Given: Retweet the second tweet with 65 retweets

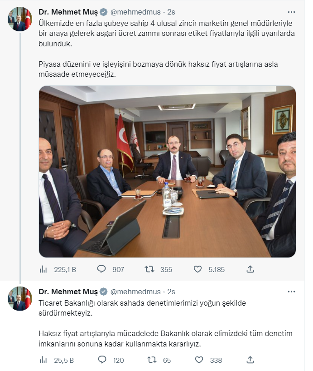Looking at the screenshot, I should (152, 360).
